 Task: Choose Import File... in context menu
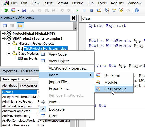coord(67,82)
